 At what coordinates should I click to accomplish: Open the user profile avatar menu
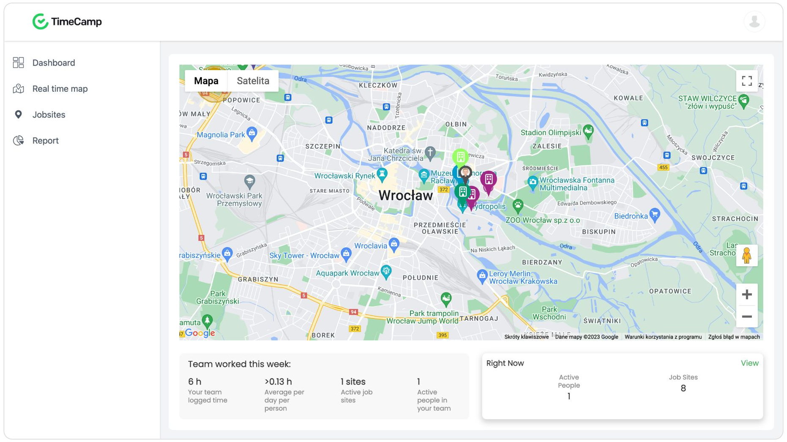754,22
